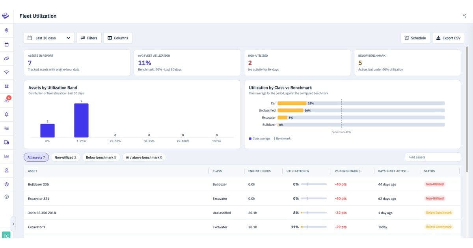
Task: Sort by the VS BENCHMARK column header
Action: [x=348, y=171]
